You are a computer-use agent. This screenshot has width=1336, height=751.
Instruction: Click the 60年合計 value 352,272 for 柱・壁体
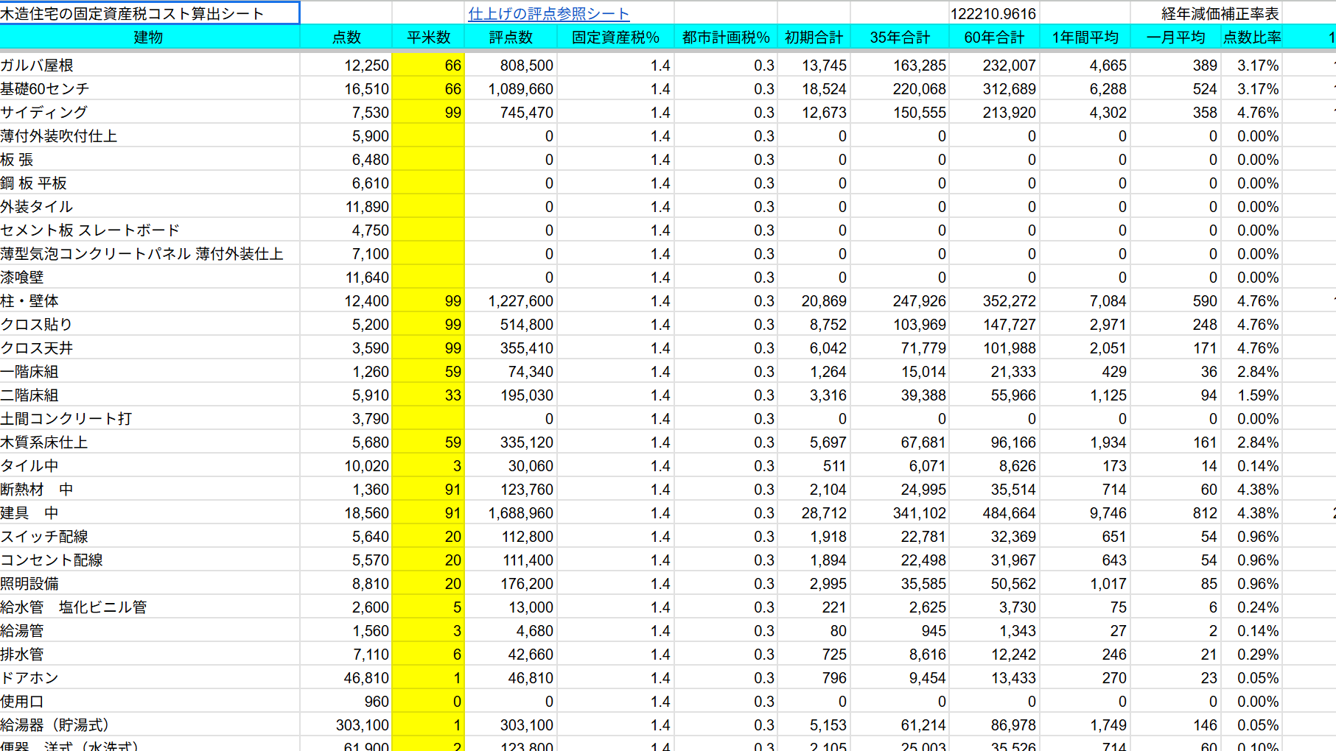(x=994, y=301)
